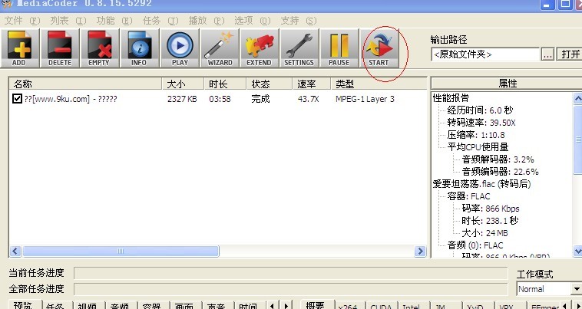Viewport: 582px width, 309px height.
Task: Select the ??[www.9ku.com] - ????? file name
Action: click(x=71, y=99)
